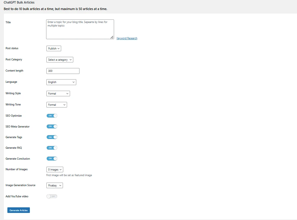Click the 'Image Generation Source' label
This screenshot has width=297, height=220.
pyautogui.click(x=20, y=185)
